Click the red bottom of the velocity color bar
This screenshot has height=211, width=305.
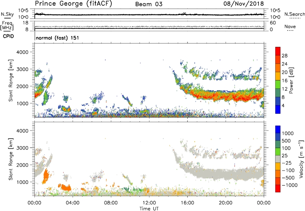(278, 189)
